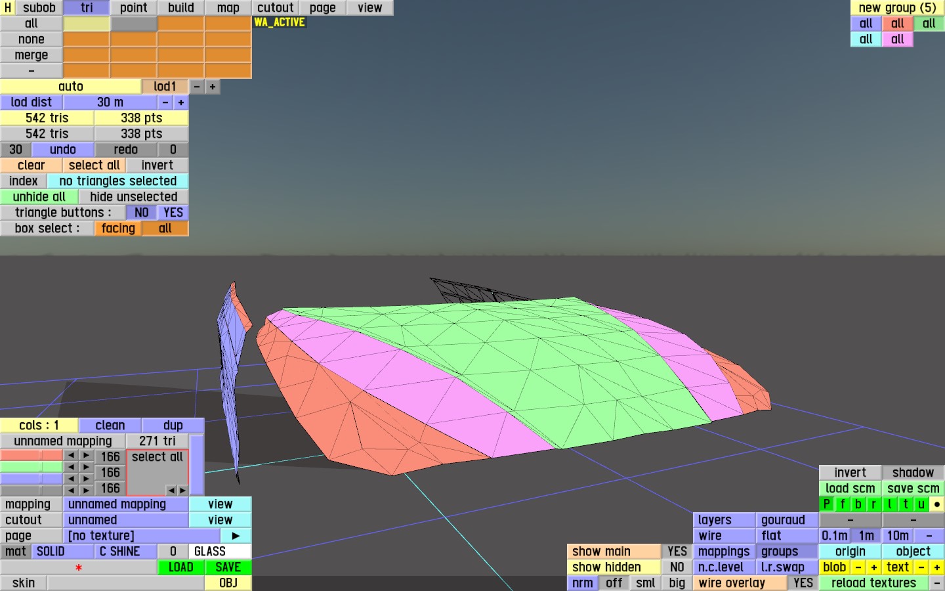
Task: Click the minus button next to text
Action: pyautogui.click(x=921, y=567)
